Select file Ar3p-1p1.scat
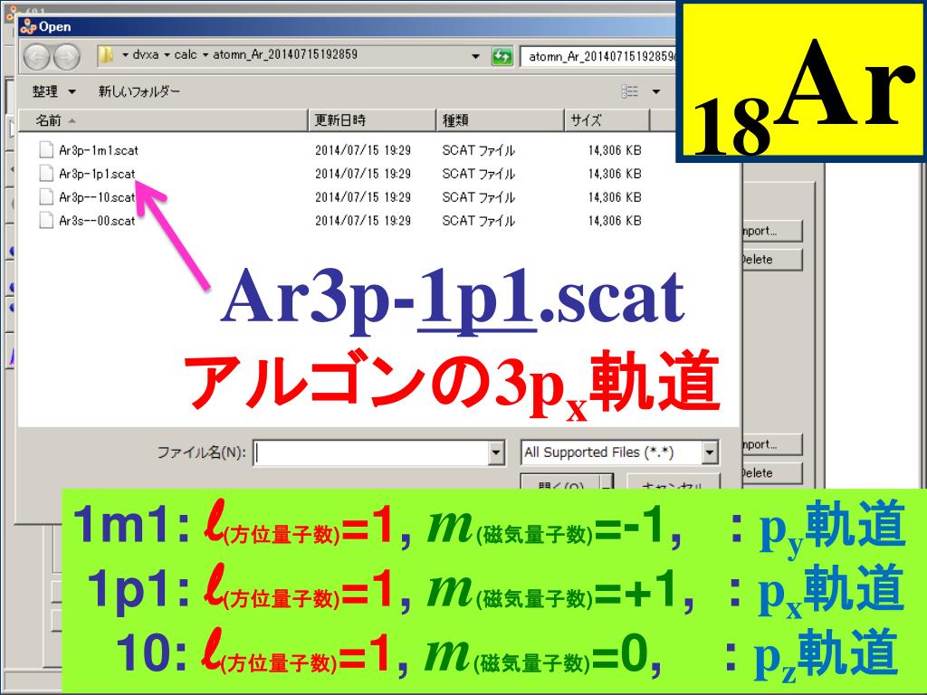The image size is (927, 695). pyautogui.click(x=97, y=174)
